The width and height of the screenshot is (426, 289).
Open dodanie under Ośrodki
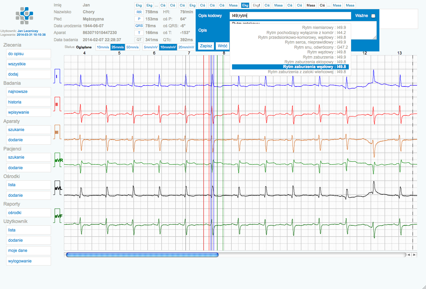29,195
